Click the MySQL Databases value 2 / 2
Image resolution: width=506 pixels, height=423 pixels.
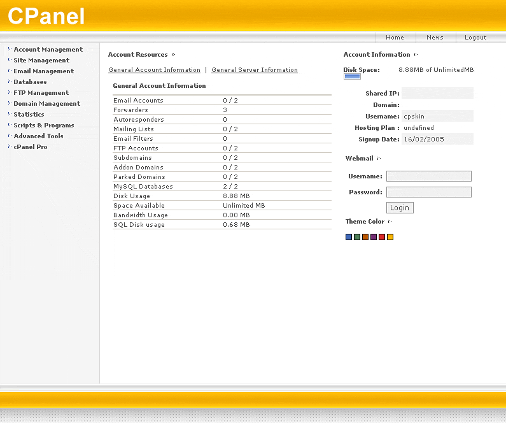pyautogui.click(x=230, y=186)
